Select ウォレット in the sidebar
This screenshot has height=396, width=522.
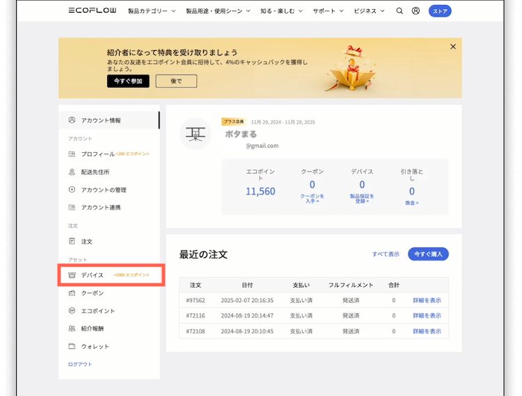[x=109, y=346]
